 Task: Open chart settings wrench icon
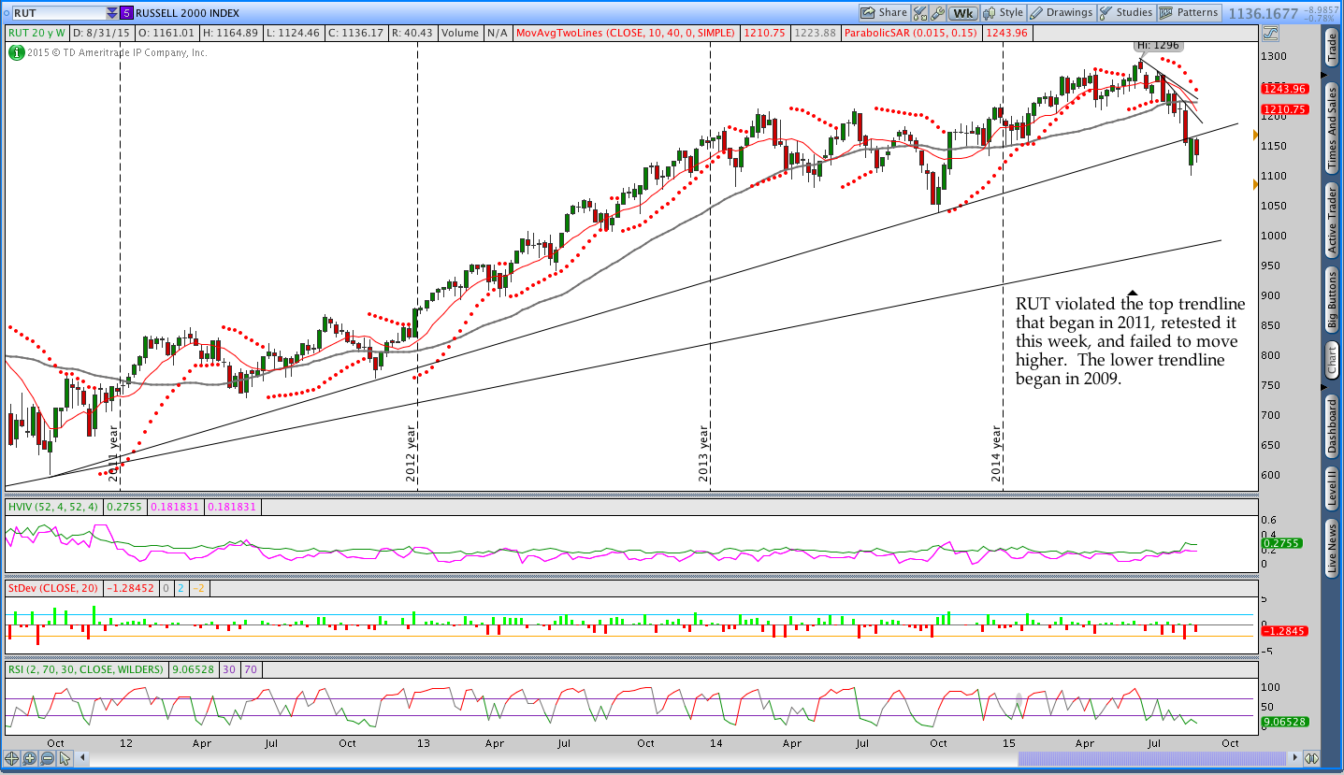(x=937, y=13)
